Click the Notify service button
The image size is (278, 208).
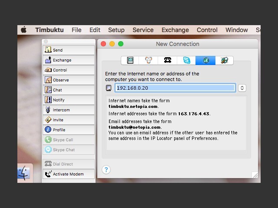point(69,100)
